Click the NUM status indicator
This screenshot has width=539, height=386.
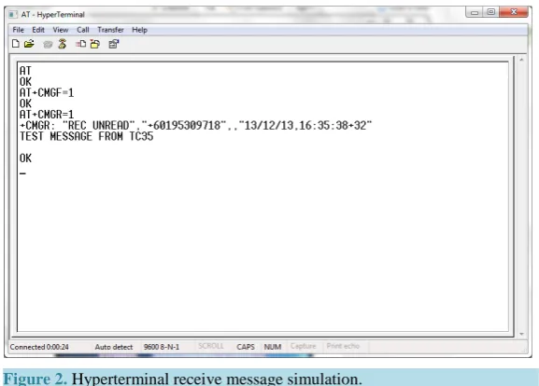click(x=273, y=347)
